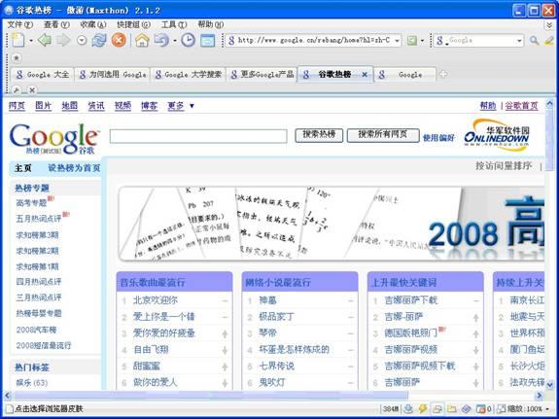Add a new tab with plus icon
The image size is (559, 419).
click(x=443, y=74)
